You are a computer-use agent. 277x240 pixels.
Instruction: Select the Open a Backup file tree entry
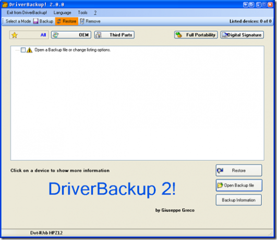pyautogui.click(x=73, y=50)
